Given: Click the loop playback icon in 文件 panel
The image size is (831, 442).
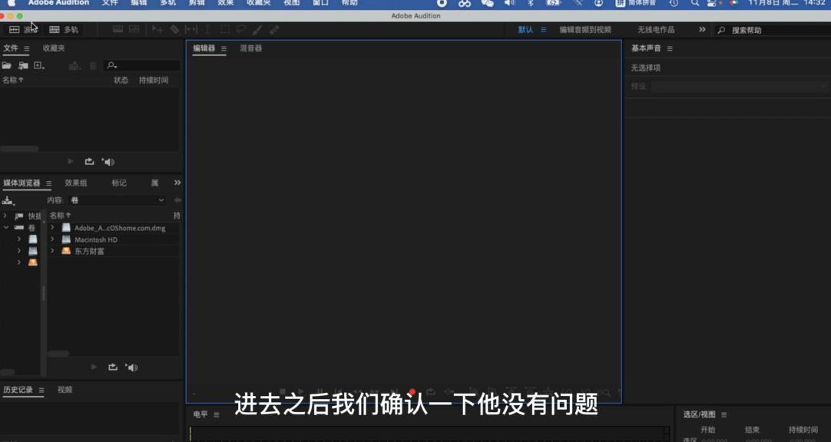Looking at the screenshot, I should coord(88,161).
